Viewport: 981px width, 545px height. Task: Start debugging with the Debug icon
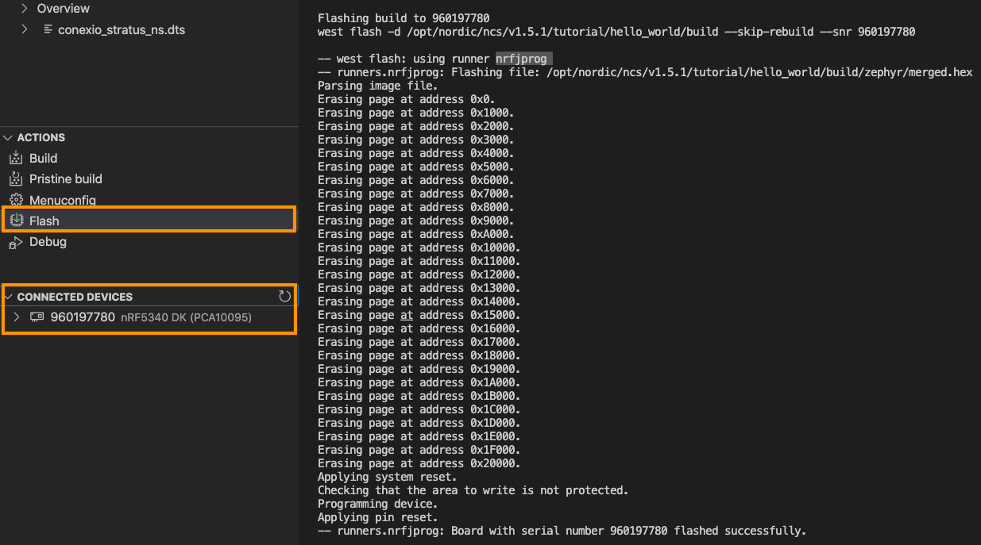[x=15, y=242]
